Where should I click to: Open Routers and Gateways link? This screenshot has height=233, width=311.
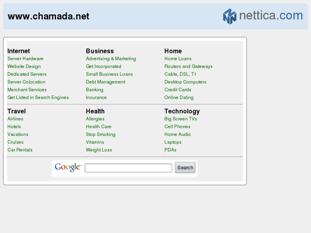pos(188,66)
